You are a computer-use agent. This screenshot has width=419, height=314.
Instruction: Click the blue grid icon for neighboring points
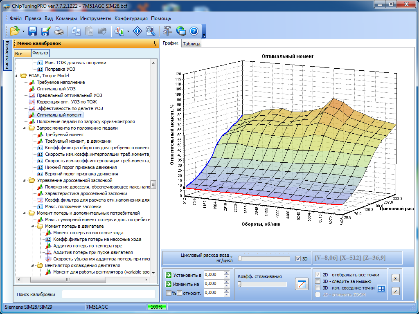(381, 288)
